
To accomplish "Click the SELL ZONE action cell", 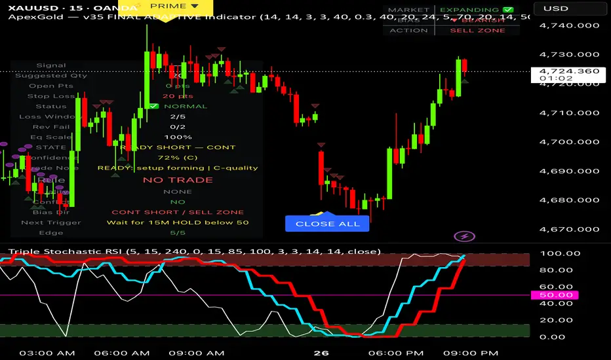I will click(477, 30).
